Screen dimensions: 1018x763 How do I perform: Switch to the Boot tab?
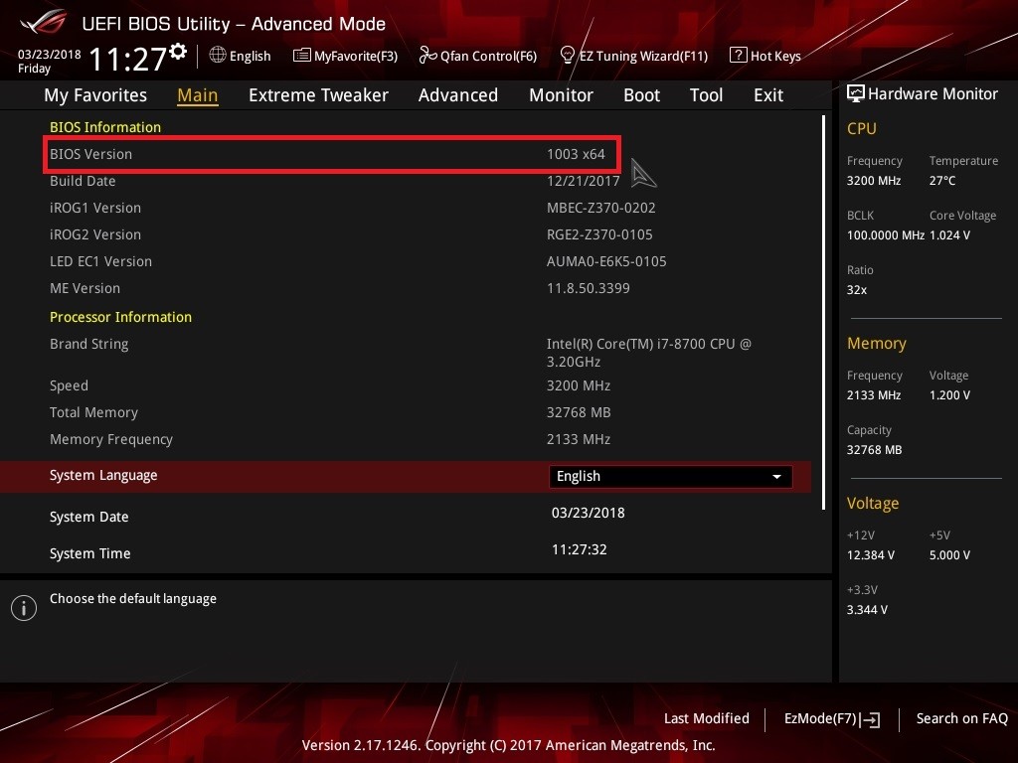tap(641, 95)
